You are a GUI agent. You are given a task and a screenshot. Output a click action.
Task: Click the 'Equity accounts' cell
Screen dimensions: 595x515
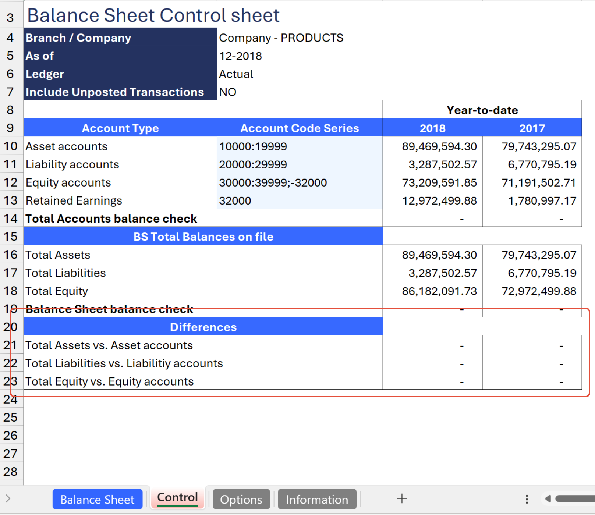(120, 182)
